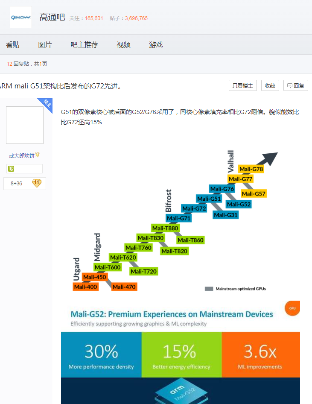Switch to the 图片 tab
Screen dimensions: 312x404
point(45,44)
